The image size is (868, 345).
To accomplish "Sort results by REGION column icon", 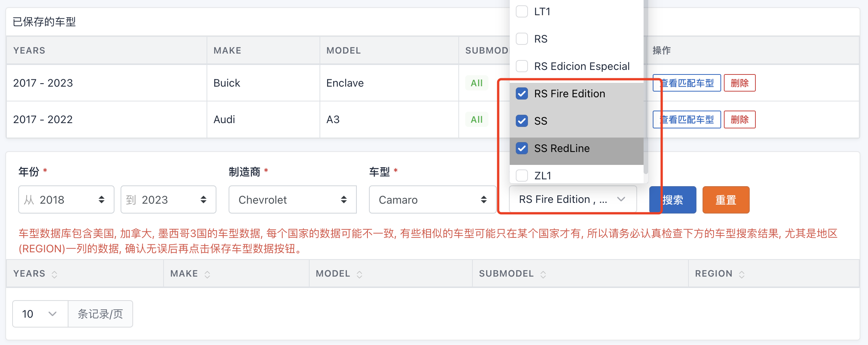I will pos(742,274).
